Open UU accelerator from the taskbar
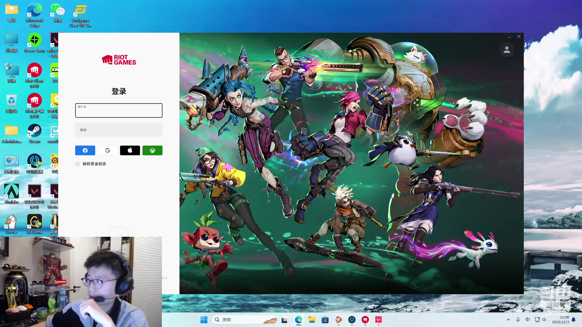The width and height of the screenshot is (582, 327). click(352, 320)
